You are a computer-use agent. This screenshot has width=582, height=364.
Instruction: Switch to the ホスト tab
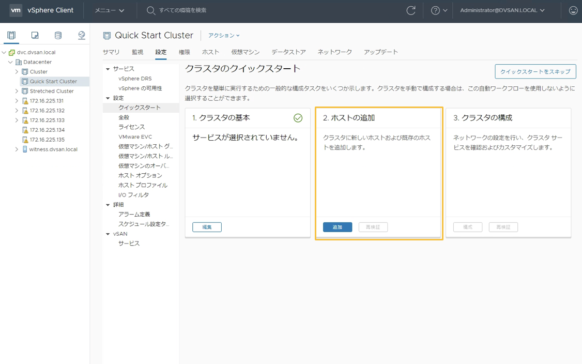point(210,52)
